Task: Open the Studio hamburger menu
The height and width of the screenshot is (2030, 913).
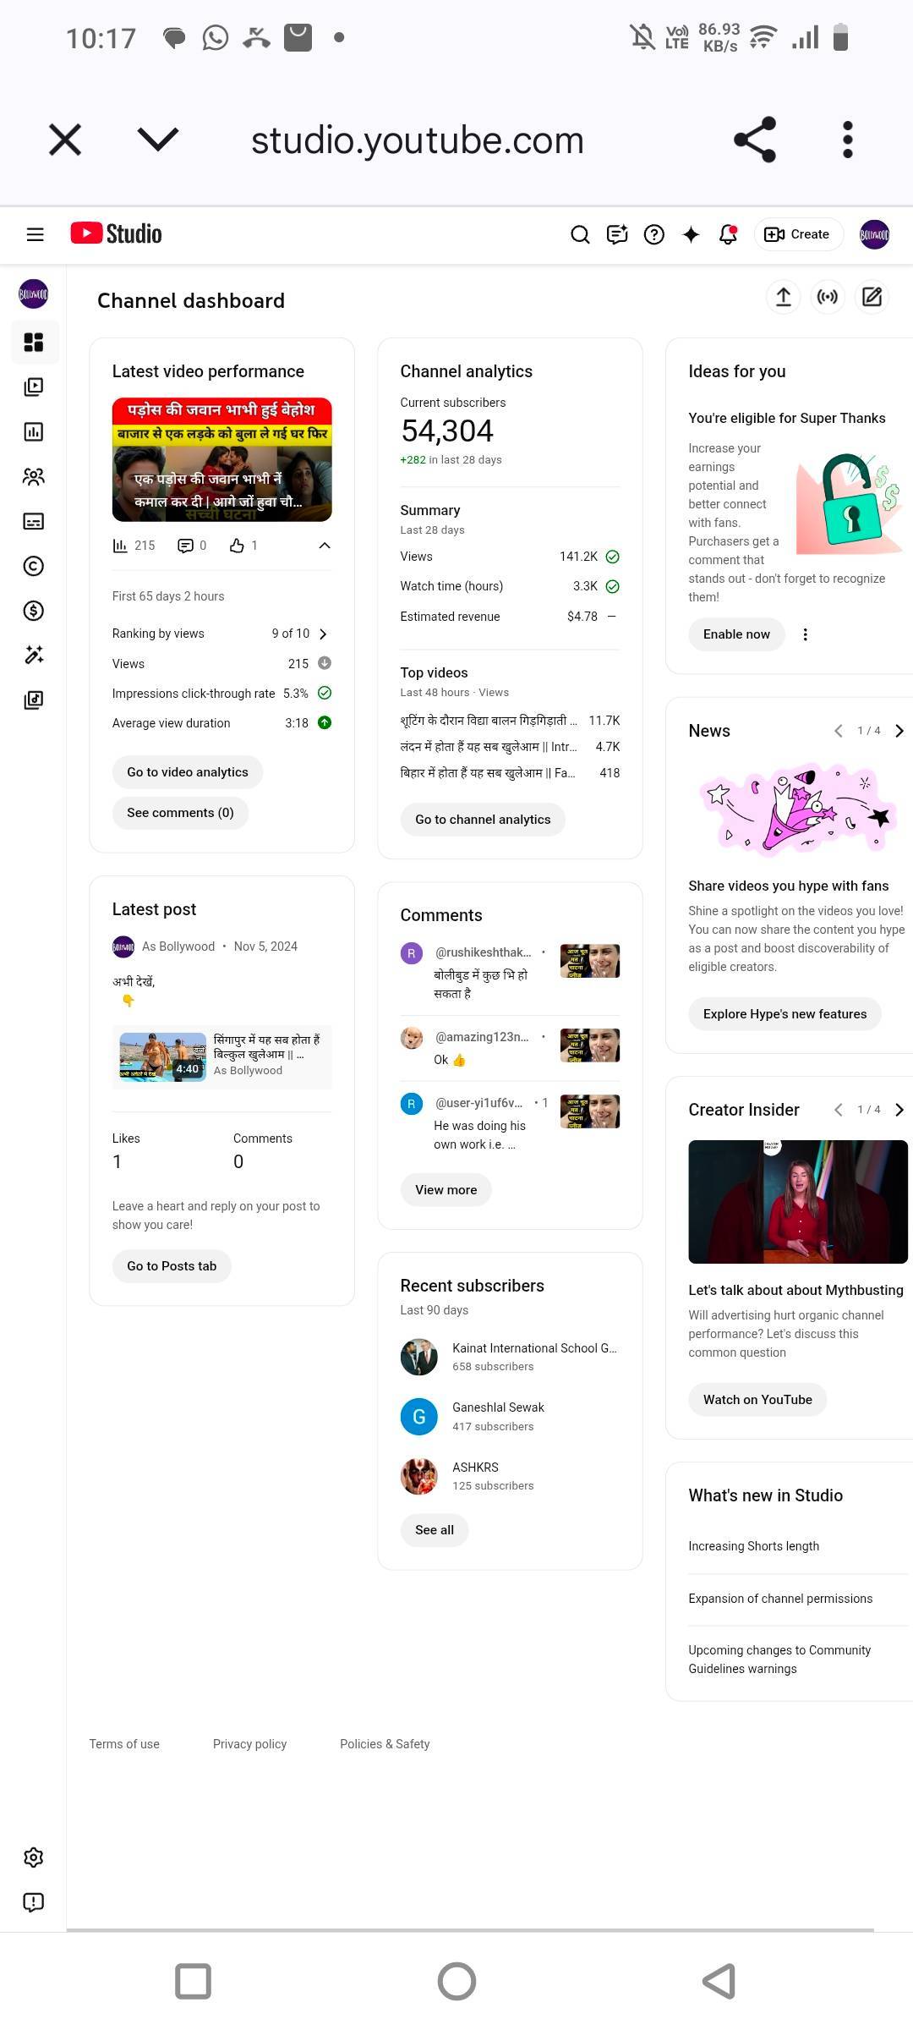Action: (x=35, y=234)
